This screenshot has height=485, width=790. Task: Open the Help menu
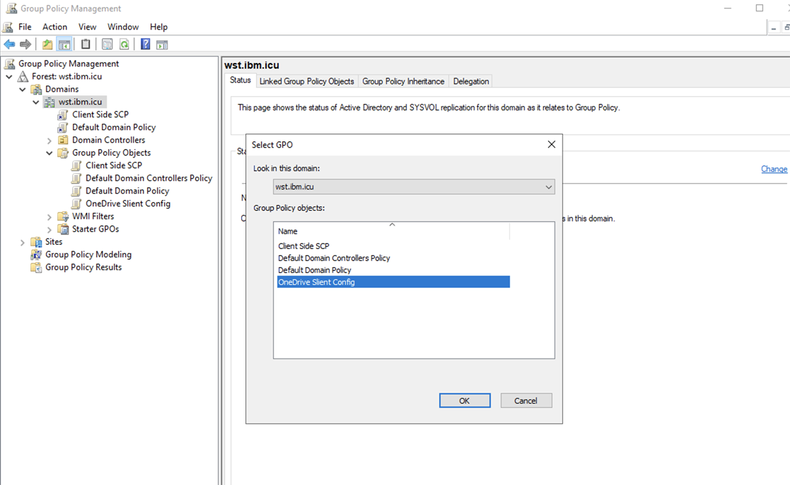(158, 27)
